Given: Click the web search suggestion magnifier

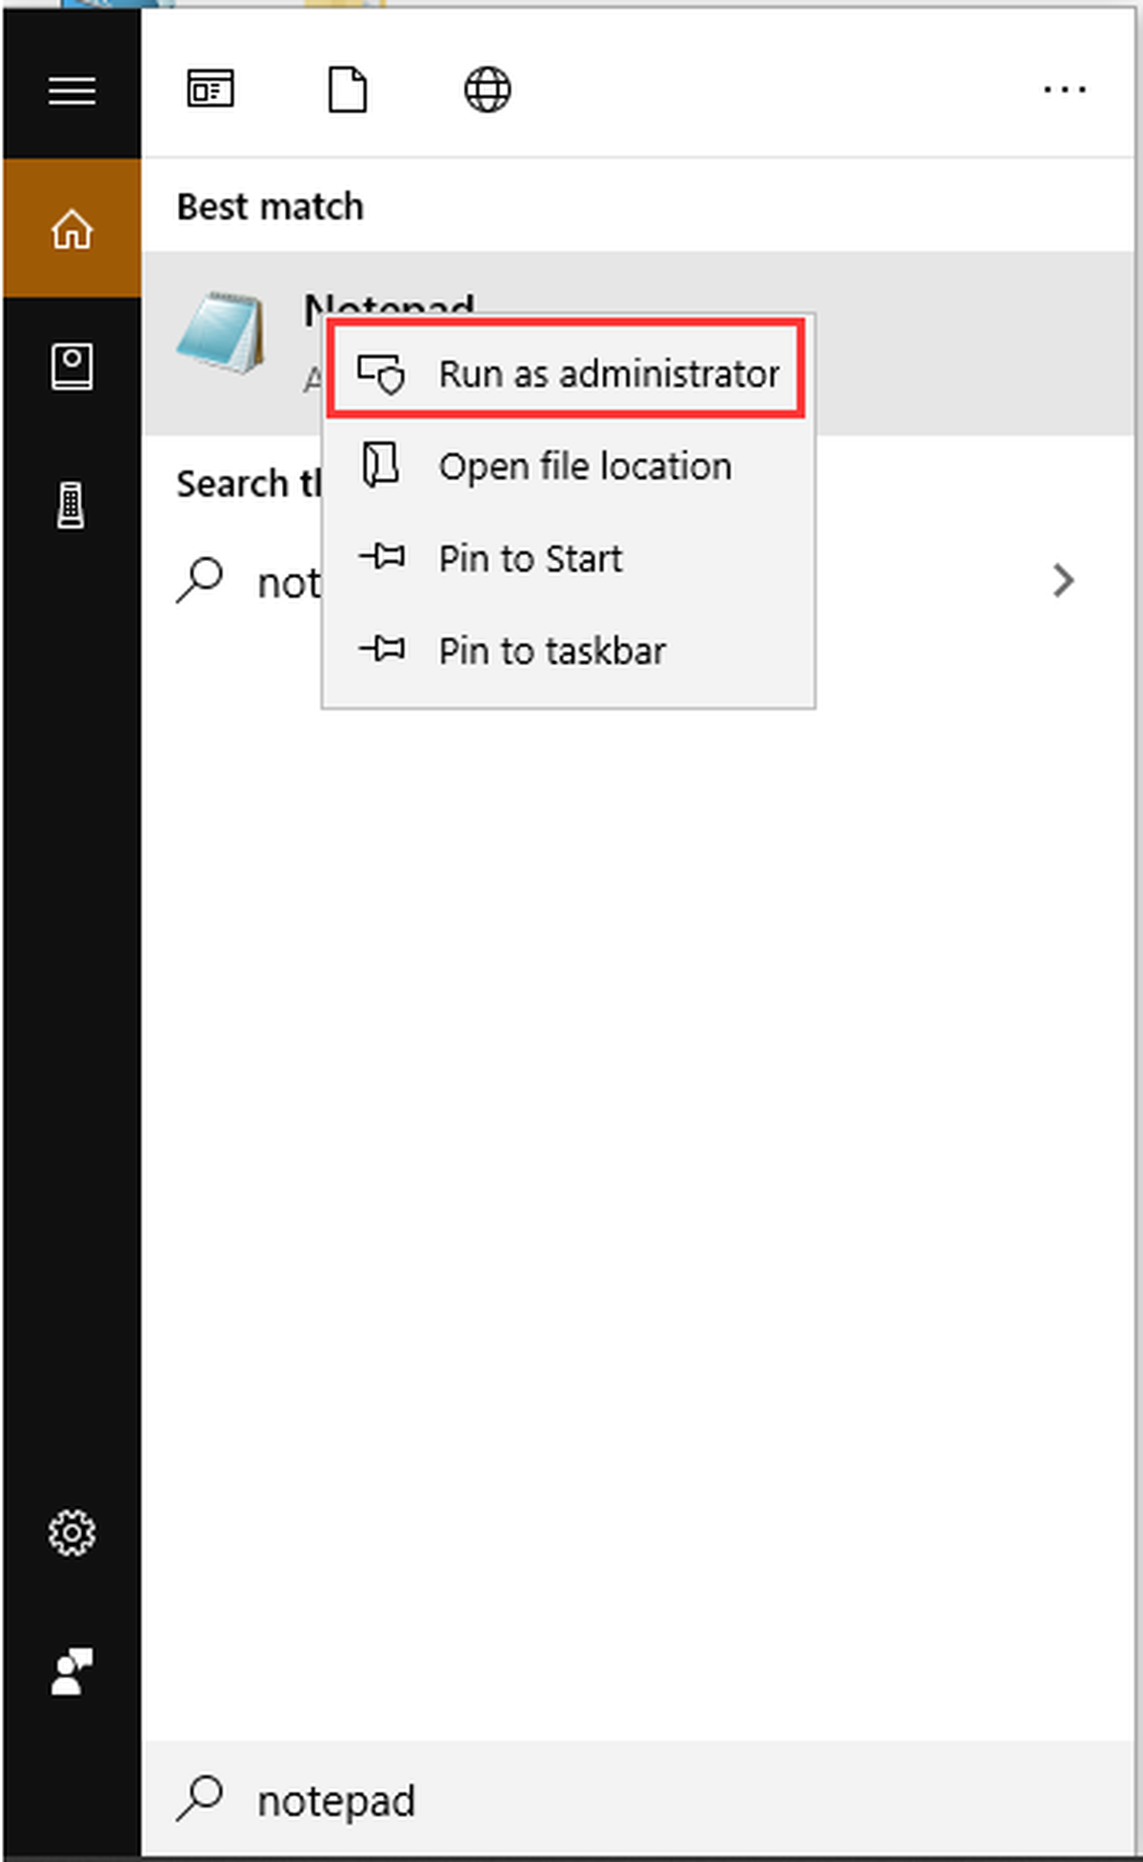Looking at the screenshot, I should pyautogui.click(x=199, y=580).
